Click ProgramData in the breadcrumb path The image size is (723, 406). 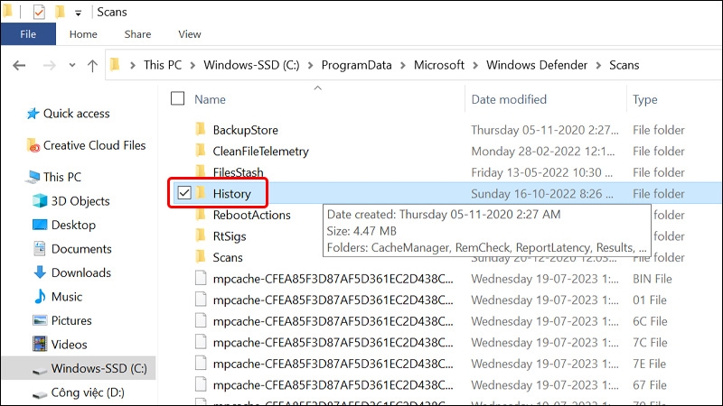[356, 65]
